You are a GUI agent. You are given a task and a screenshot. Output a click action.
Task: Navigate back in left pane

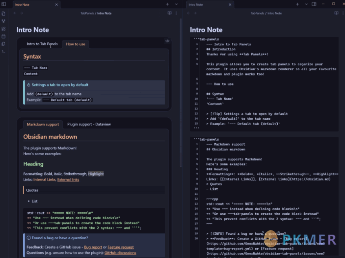(15, 13)
